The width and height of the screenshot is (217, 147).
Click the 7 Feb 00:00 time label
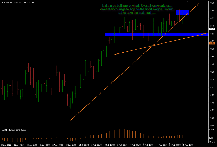pos(123,145)
